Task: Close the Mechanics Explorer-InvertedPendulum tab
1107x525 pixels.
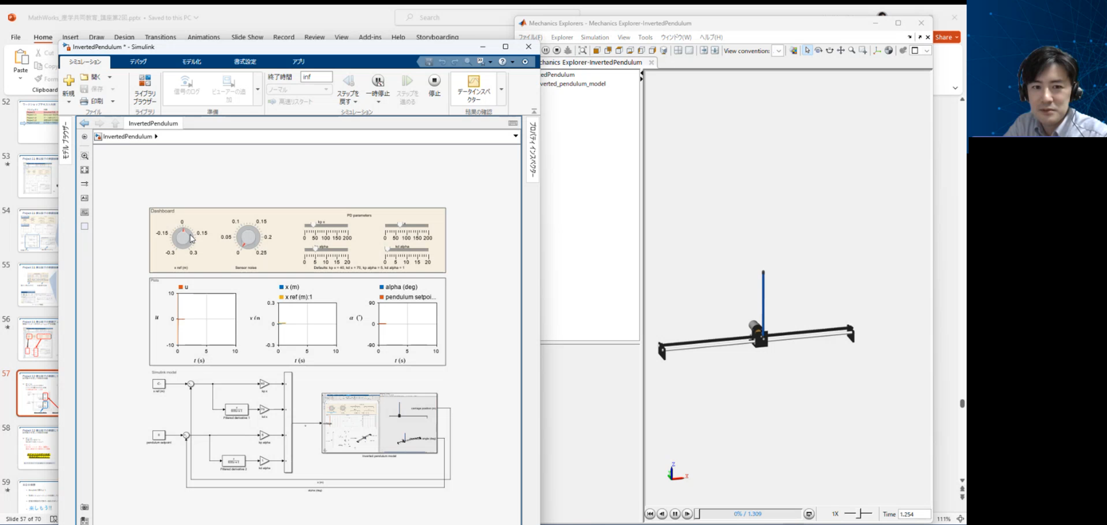Action: click(651, 63)
